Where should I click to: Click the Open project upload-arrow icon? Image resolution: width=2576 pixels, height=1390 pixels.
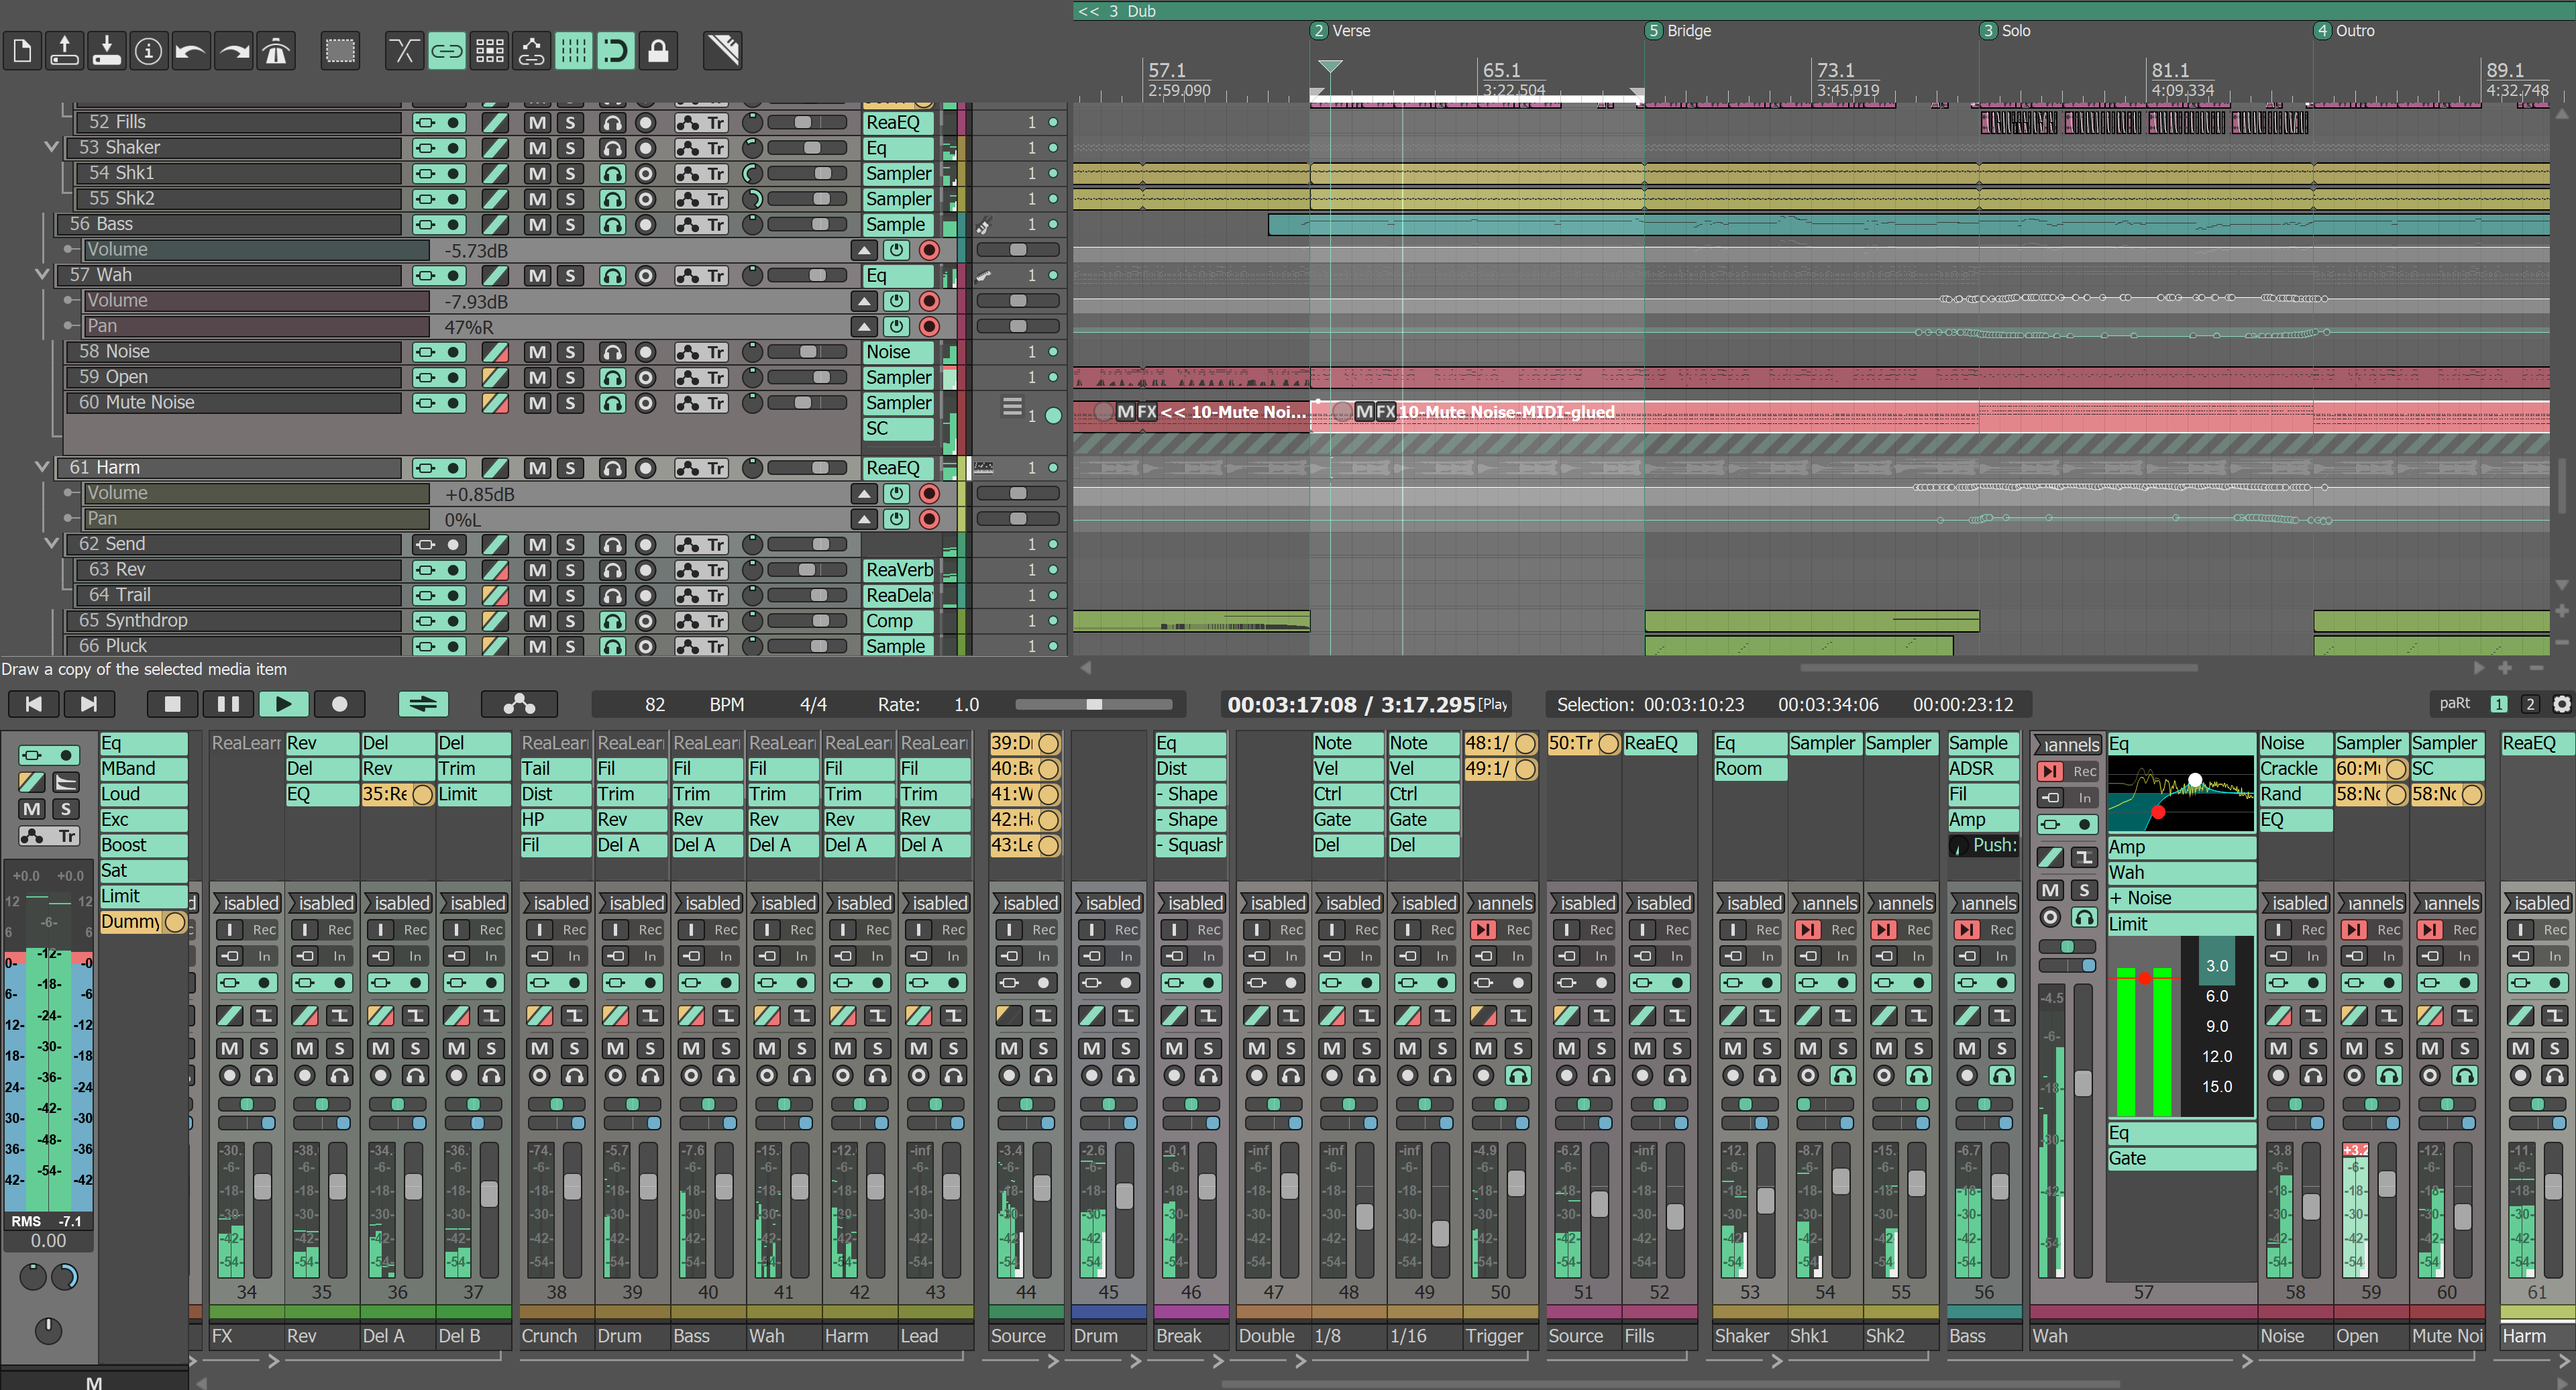point(65,50)
